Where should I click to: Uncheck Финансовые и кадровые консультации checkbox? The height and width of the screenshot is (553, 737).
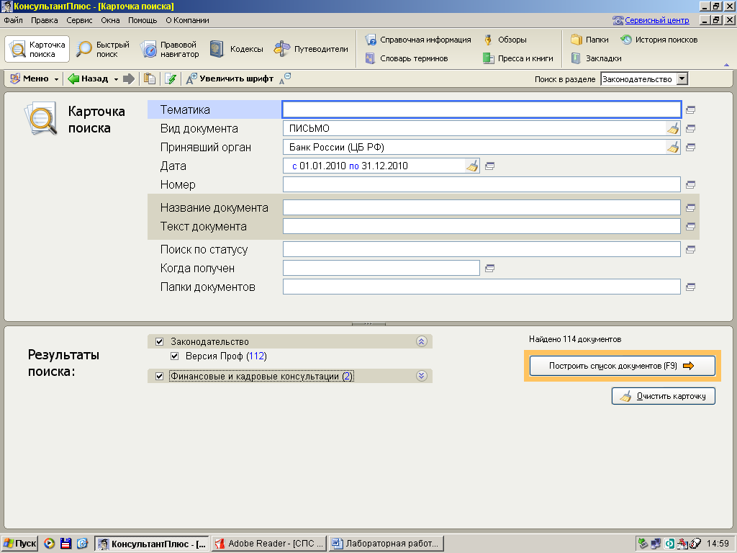click(x=159, y=376)
